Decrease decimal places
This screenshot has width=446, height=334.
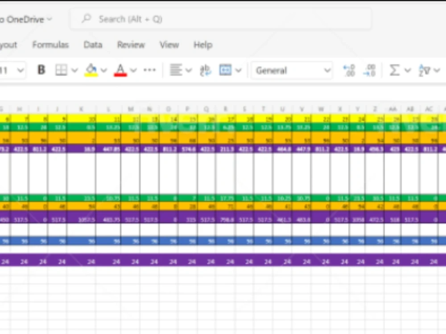coord(369,70)
